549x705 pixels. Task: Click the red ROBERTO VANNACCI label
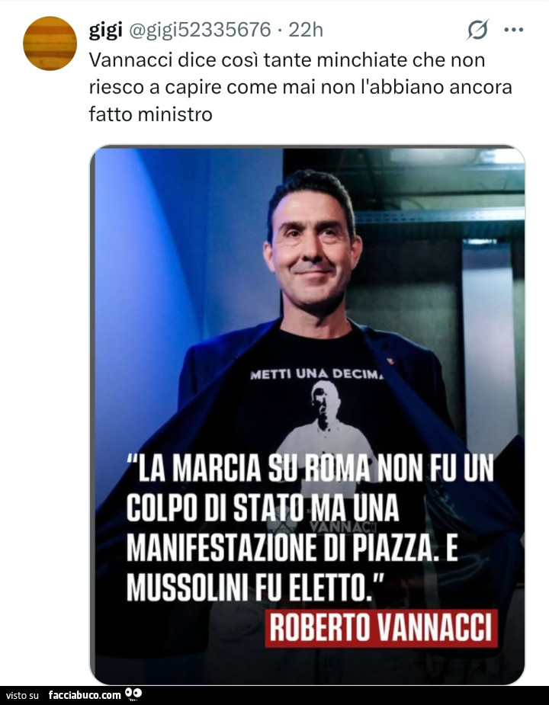pos(381,628)
